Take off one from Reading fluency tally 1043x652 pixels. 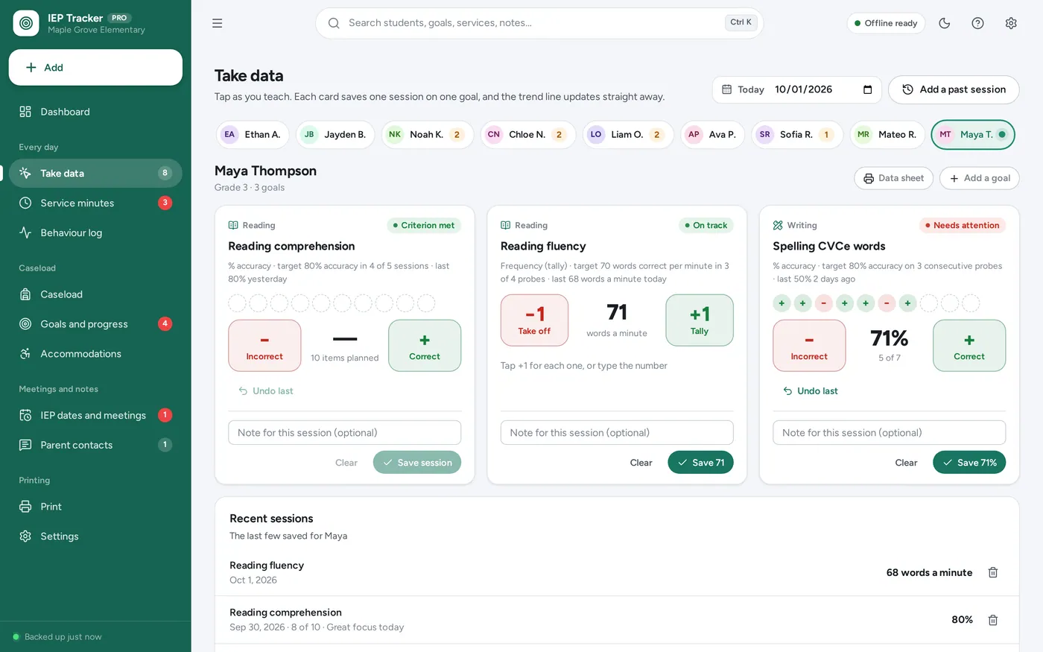click(x=534, y=320)
